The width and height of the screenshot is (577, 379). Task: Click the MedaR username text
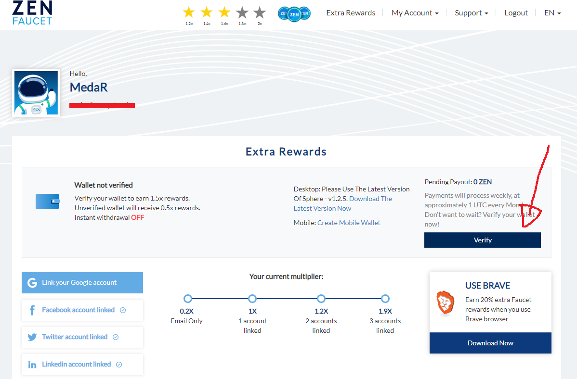(x=89, y=88)
